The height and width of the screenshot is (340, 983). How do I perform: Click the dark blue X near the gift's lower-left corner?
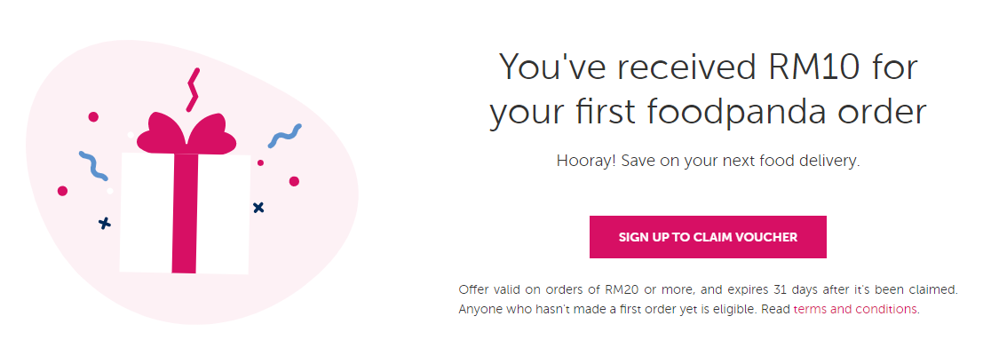coord(106,223)
